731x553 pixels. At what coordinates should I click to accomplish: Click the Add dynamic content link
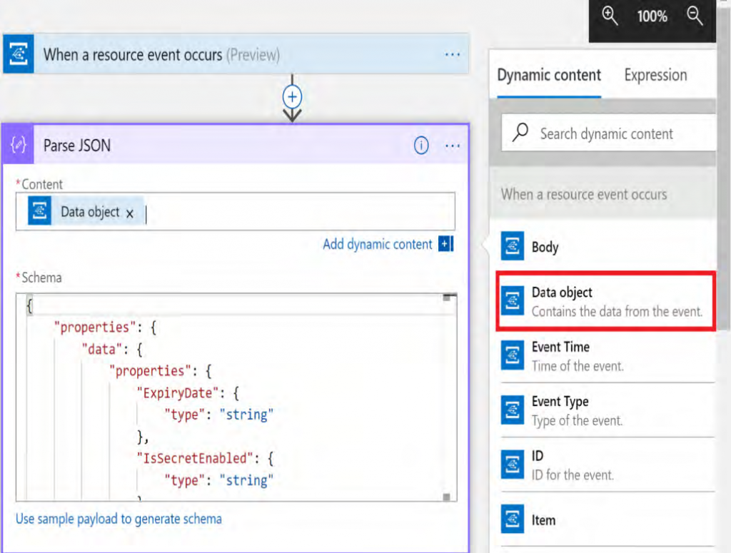point(377,244)
